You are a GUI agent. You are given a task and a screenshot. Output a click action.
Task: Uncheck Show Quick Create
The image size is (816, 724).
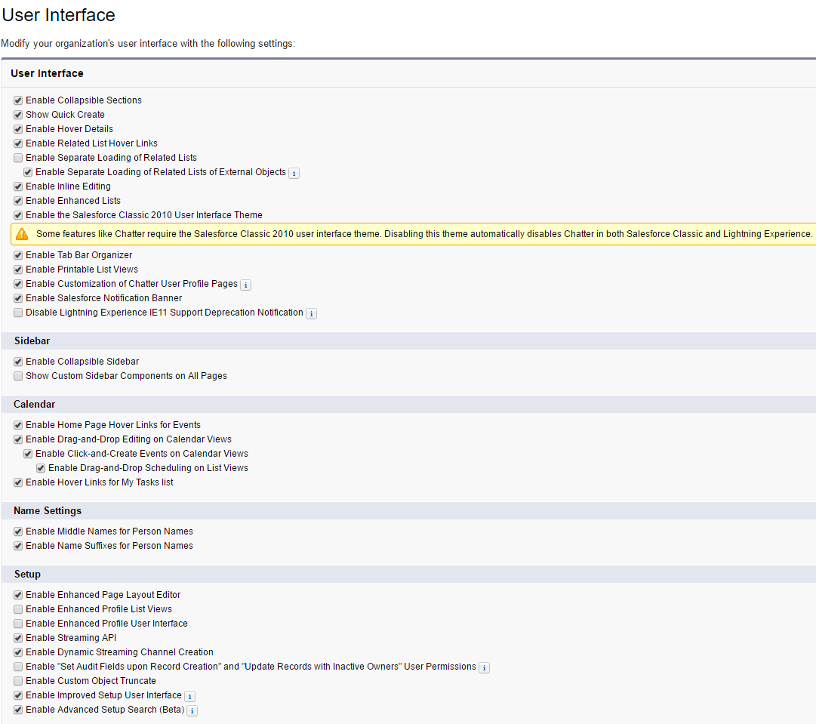[x=18, y=115]
